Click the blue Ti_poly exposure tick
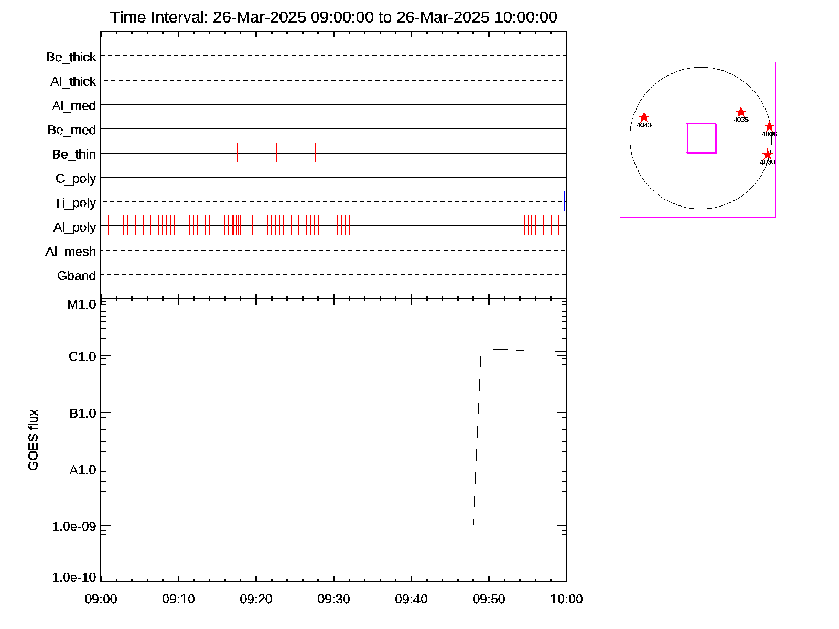The image size is (839, 629). [564, 202]
